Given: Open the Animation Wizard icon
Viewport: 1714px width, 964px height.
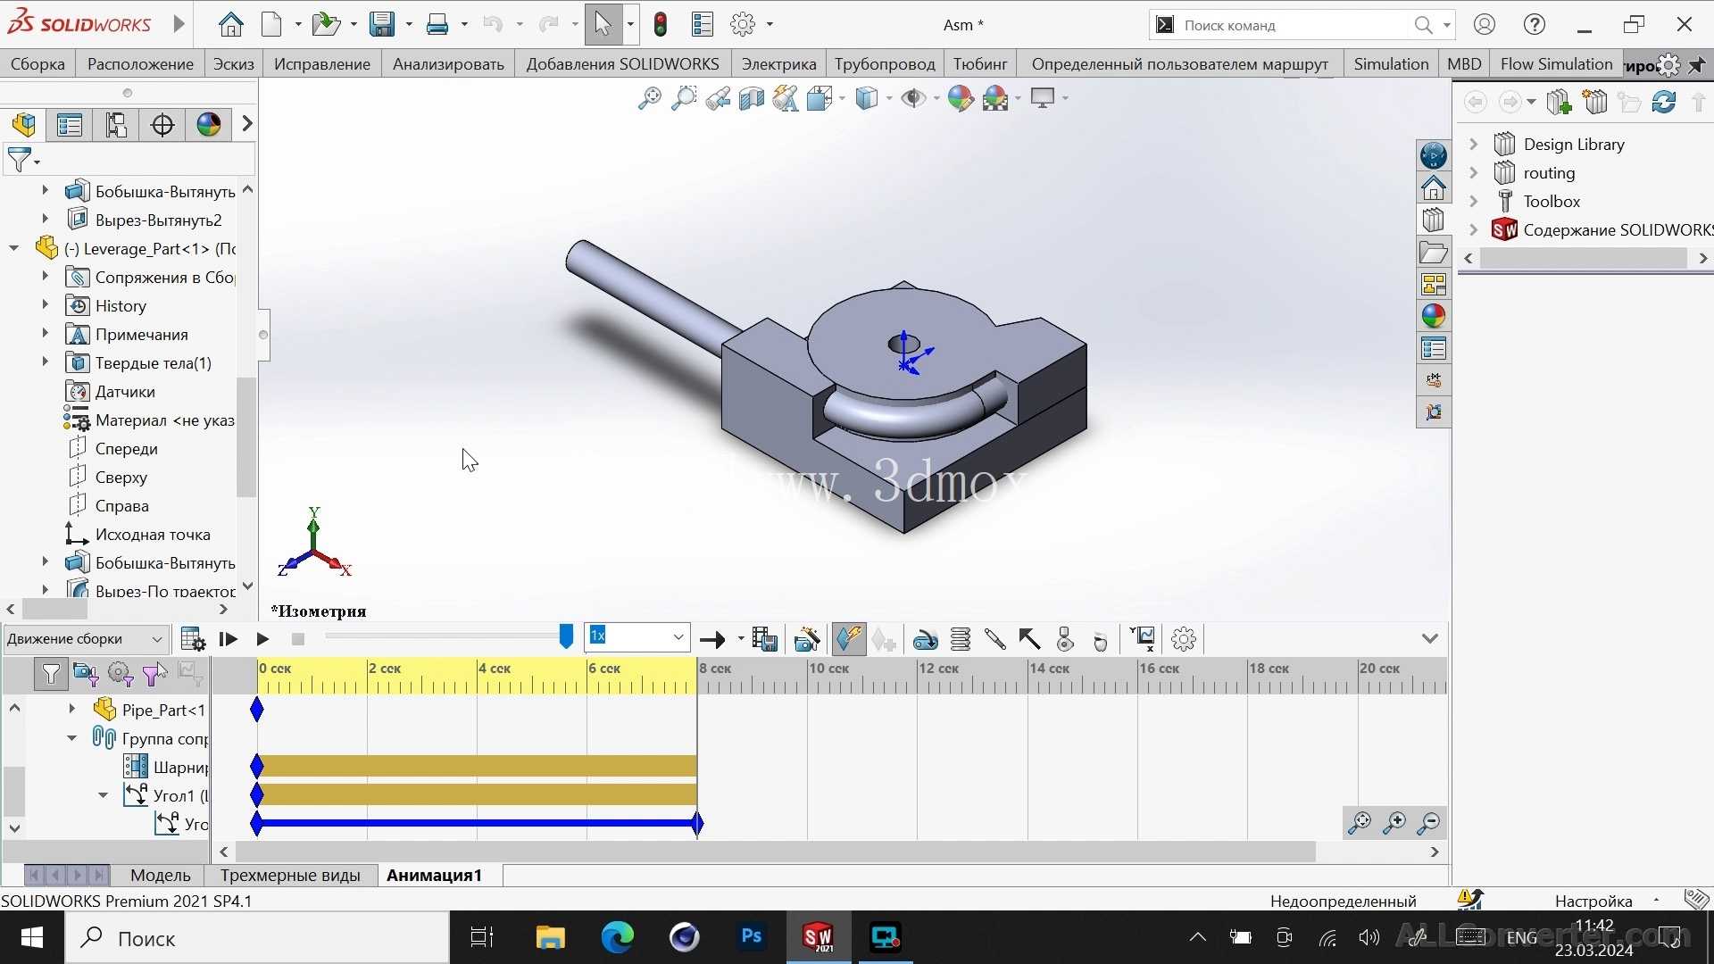Looking at the screenshot, I should click(807, 639).
